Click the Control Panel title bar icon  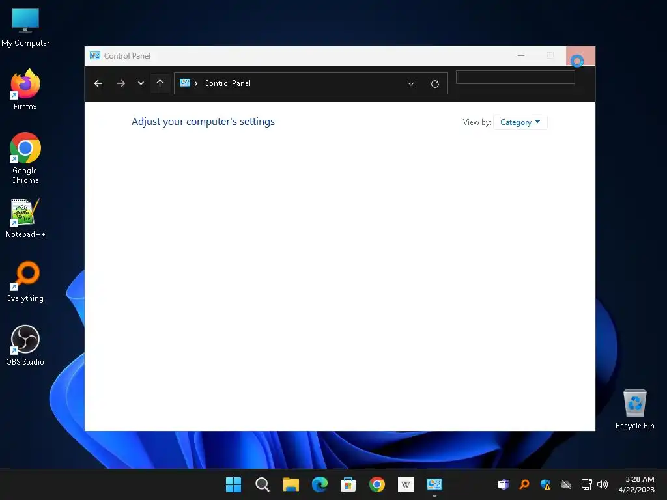tap(95, 56)
